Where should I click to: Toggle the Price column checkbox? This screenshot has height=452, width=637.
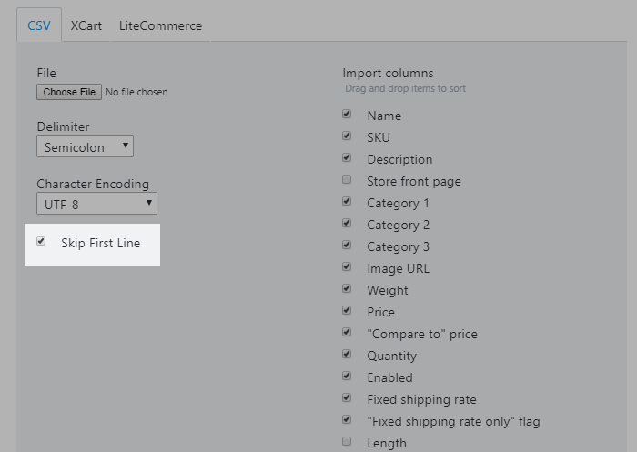[347, 311]
